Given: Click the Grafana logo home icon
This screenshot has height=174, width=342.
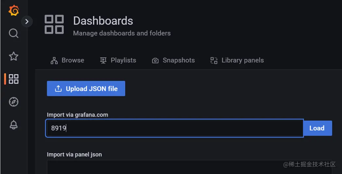Looking at the screenshot, I should (13, 10).
